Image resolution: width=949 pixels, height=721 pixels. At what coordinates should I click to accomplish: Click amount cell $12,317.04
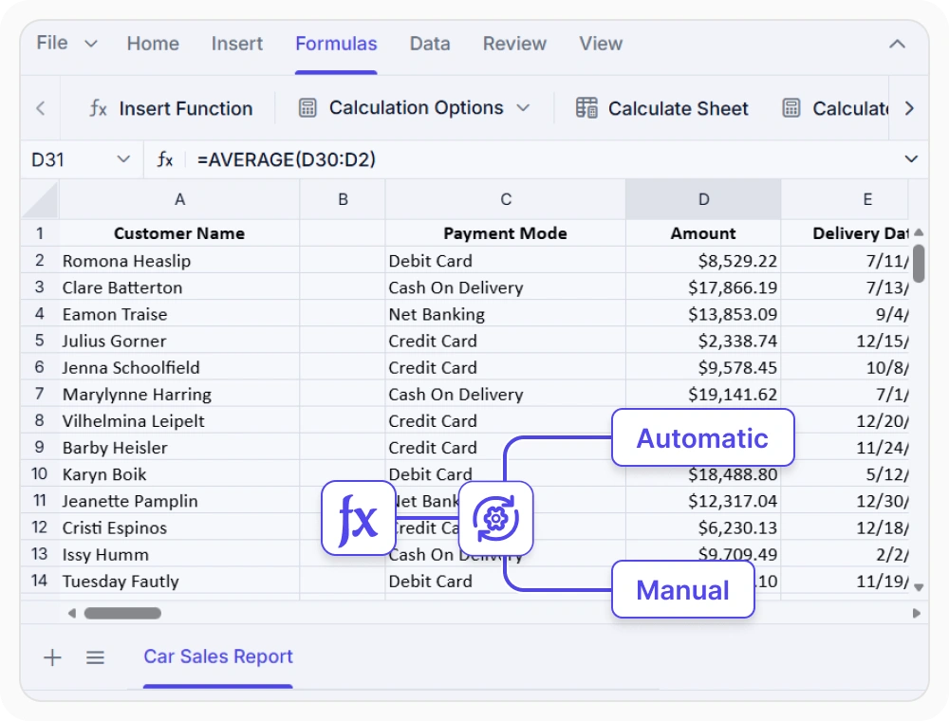(x=703, y=501)
